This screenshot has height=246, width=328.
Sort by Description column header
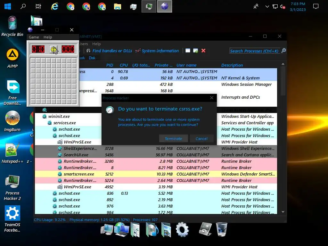point(232,65)
